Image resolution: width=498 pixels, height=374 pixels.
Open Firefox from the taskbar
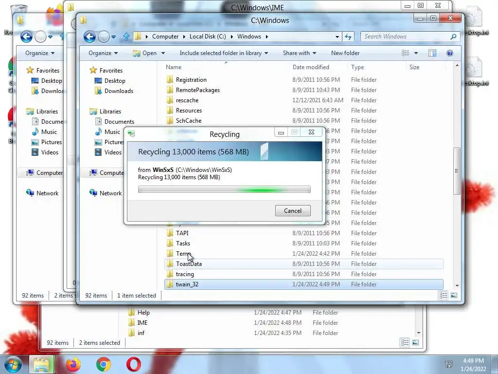pos(73,364)
